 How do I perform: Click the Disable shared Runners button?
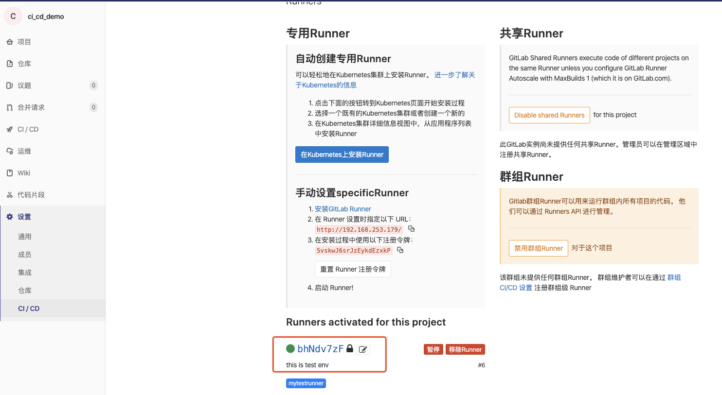coord(549,115)
